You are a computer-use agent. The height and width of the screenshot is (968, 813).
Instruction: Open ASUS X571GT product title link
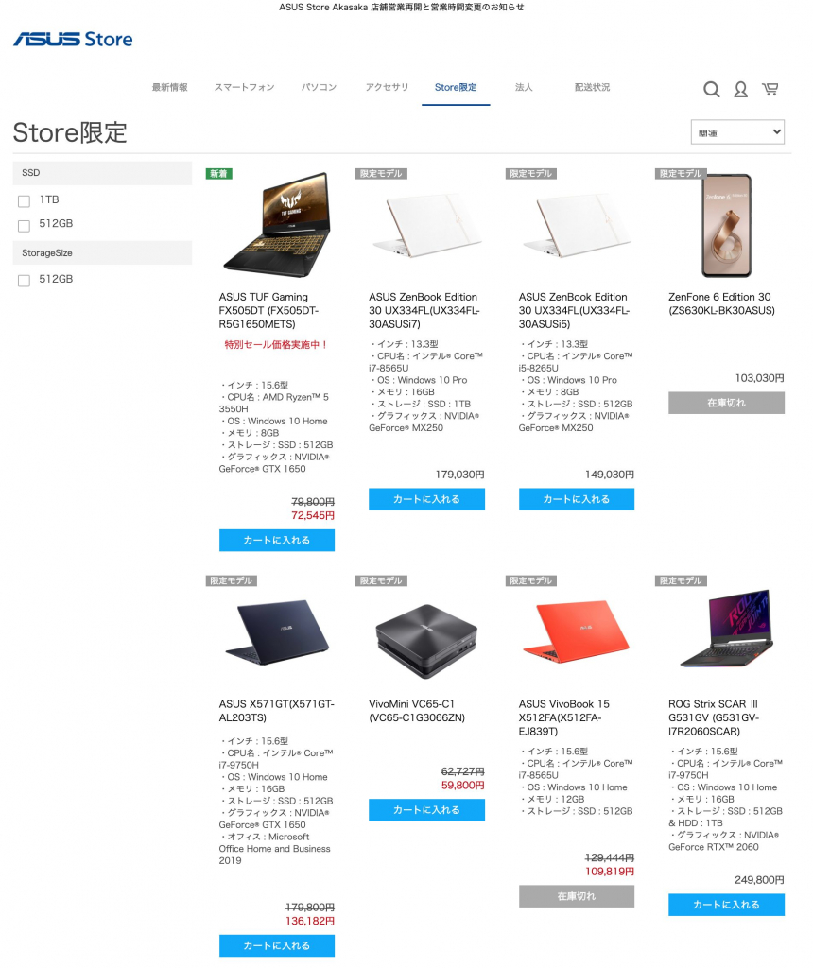point(277,711)
